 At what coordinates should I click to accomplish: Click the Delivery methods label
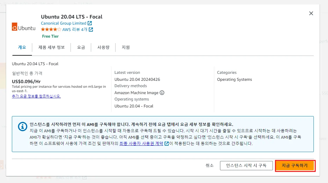pos(131,86)
